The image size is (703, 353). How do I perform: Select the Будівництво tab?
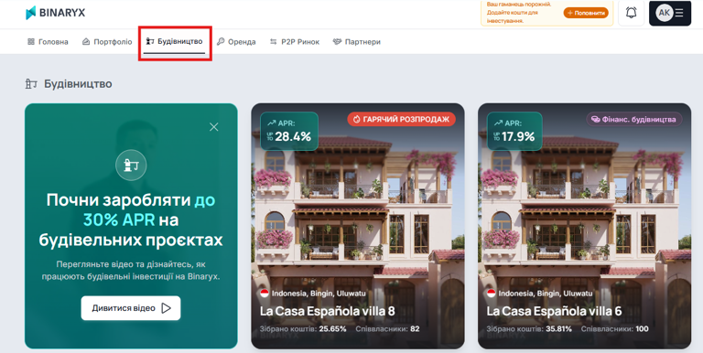point(175,41)
